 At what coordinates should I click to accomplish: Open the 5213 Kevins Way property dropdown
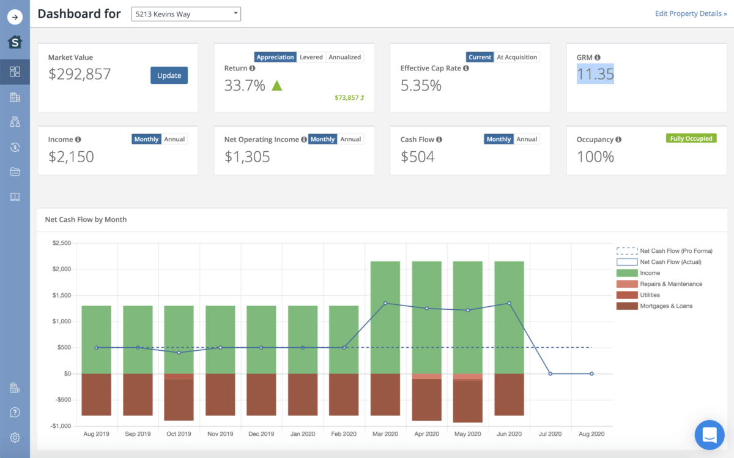click(186, 14)
